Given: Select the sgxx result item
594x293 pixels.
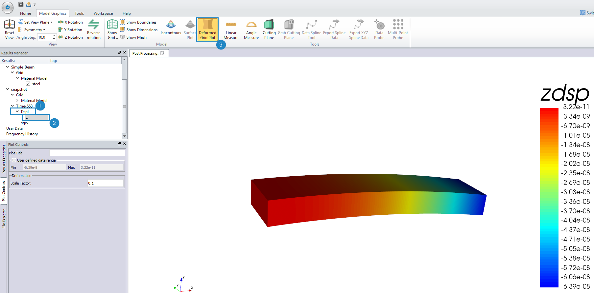Looking at the screenshot, I should 25,123.
